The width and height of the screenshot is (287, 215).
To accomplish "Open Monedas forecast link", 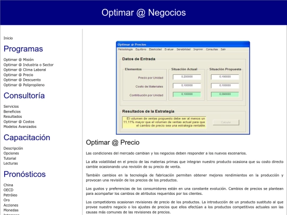I will tap(11, 210).
